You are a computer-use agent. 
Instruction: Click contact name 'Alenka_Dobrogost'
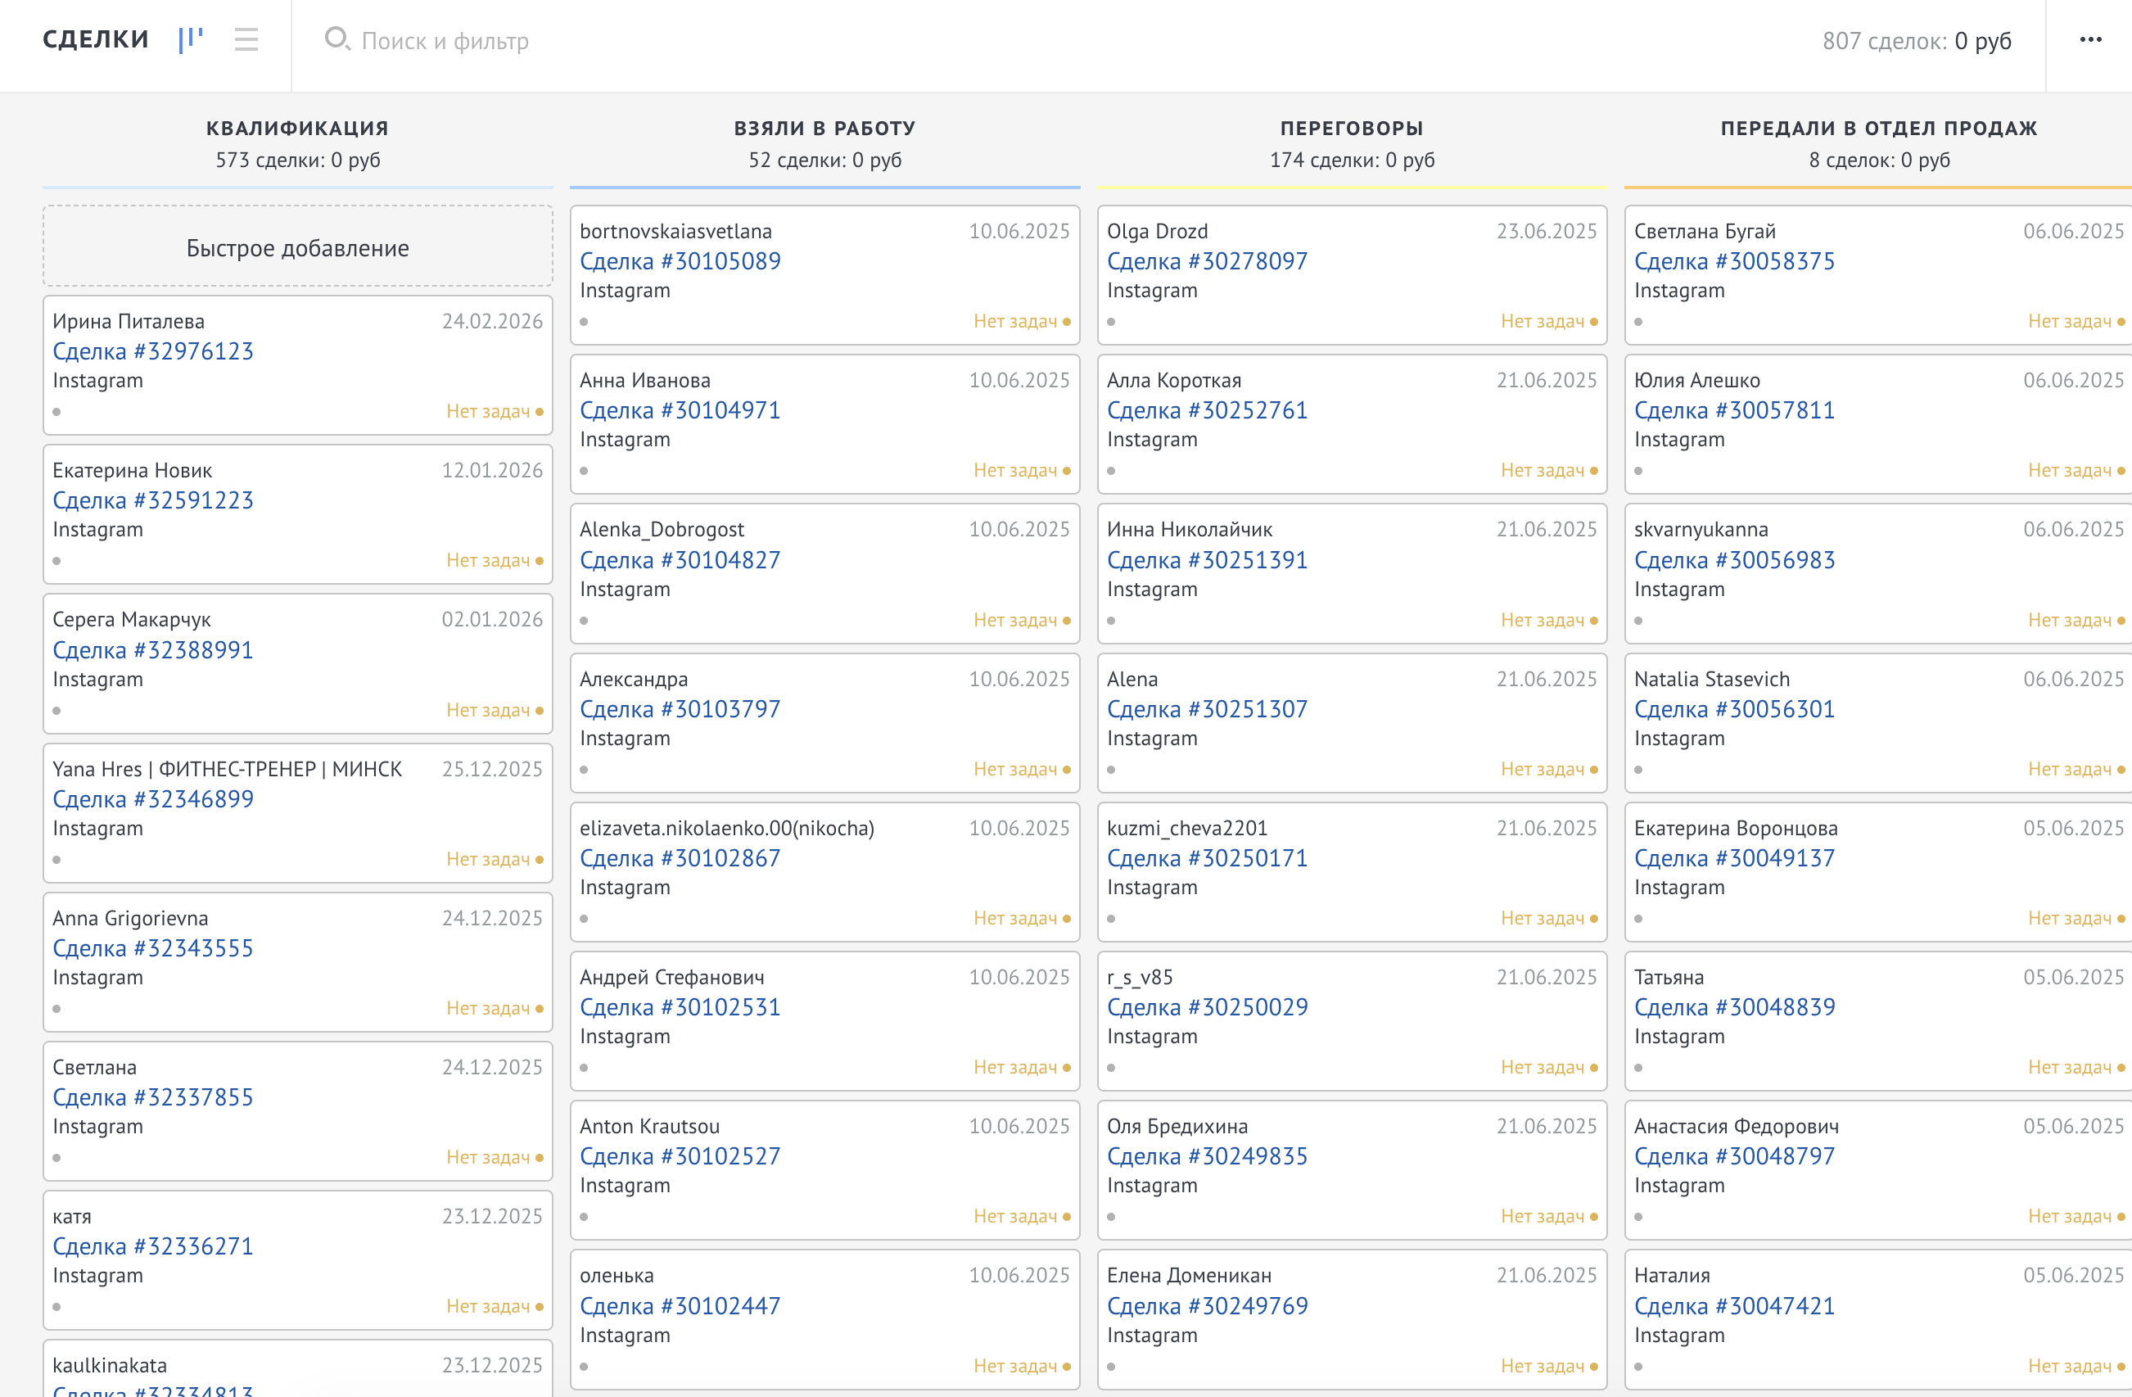tap(662, 530)
